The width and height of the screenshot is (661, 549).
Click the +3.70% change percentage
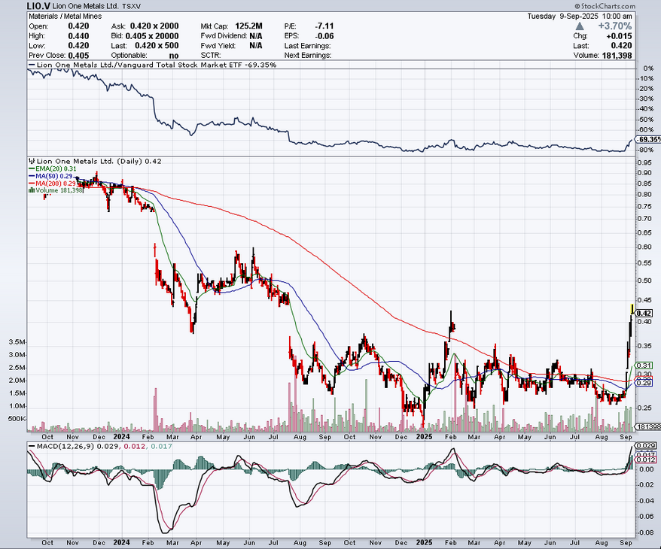[614, 26]
